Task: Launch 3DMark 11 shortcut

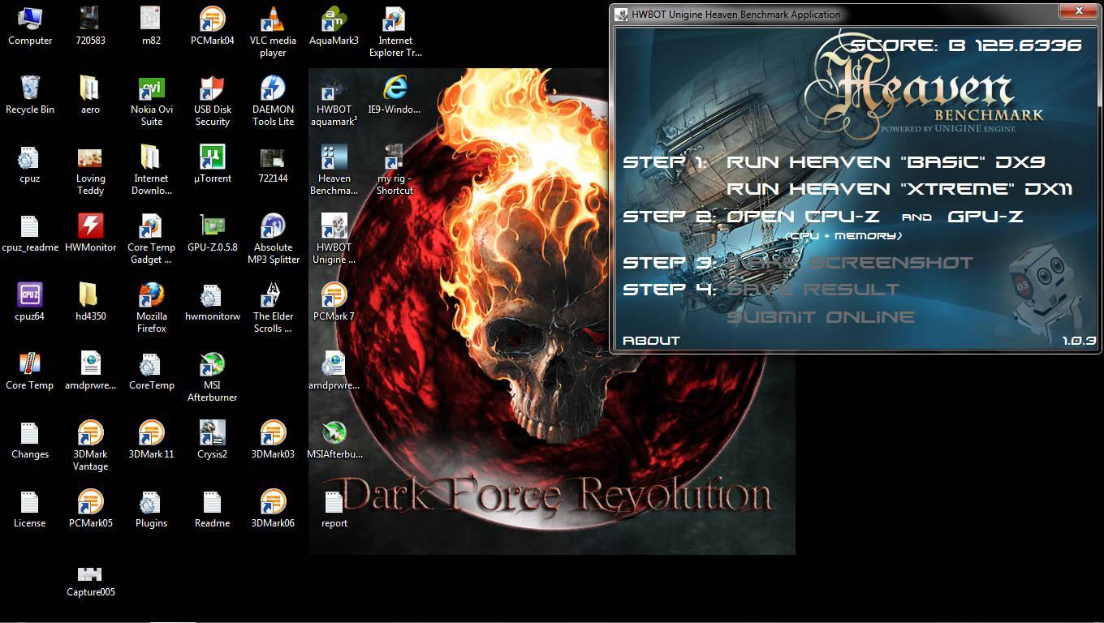Action: (152, 440)
